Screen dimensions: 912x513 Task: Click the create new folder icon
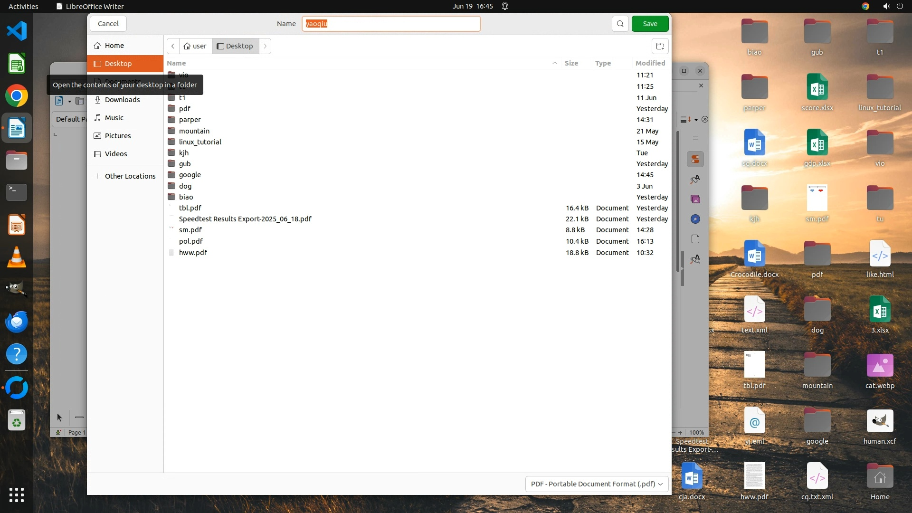pos(660,46)
